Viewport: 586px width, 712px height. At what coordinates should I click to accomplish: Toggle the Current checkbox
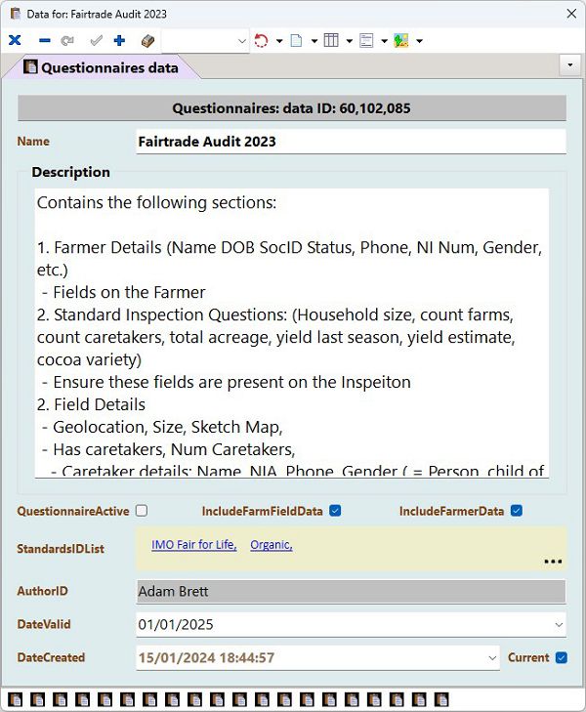pos(562,657)
